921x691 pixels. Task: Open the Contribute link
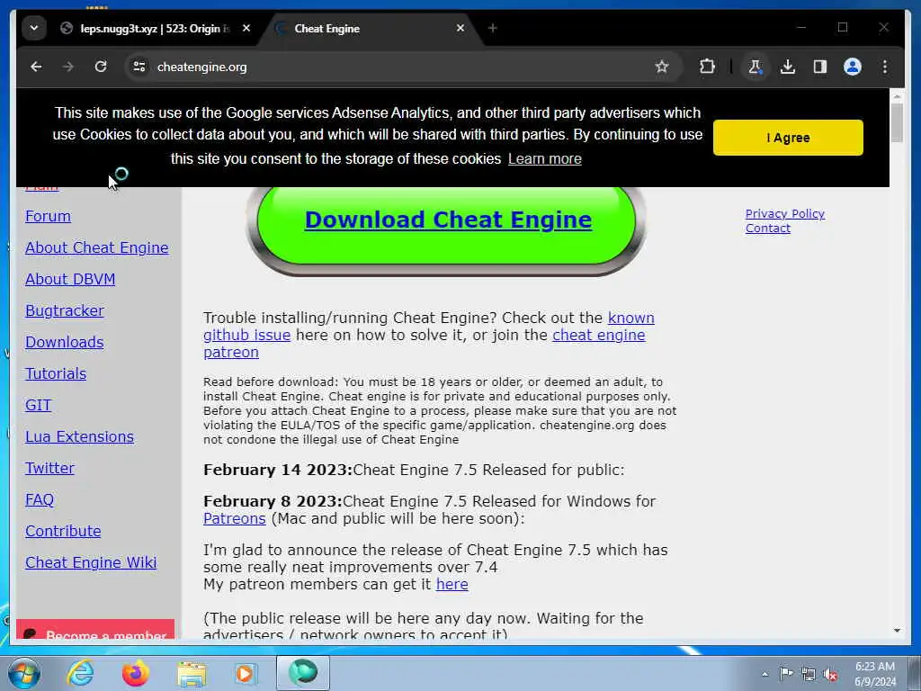pos(63,531)
